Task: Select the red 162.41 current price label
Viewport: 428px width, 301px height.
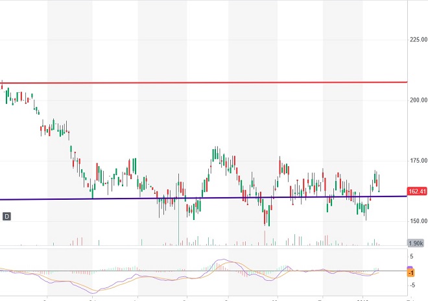Action: pos(417,191)
